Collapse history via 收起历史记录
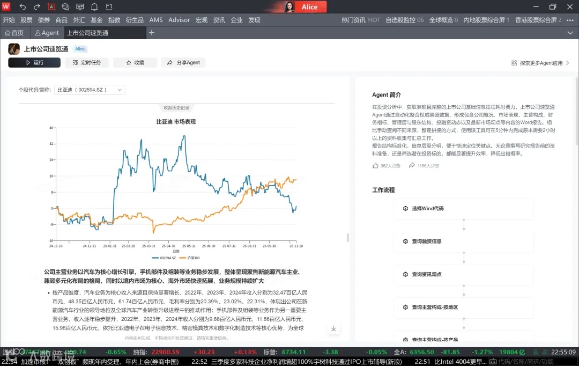This screenshot has width=579, height=366. click(x=176, y=108)
